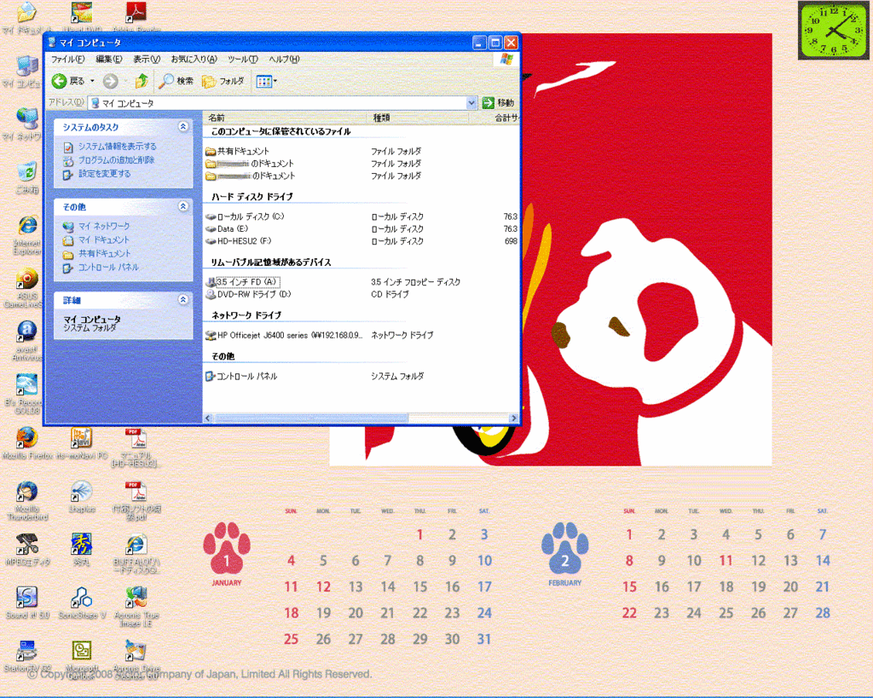Launch SonicStage V from the desktop
Screen dimensions: 873x698
coord(82,599)
